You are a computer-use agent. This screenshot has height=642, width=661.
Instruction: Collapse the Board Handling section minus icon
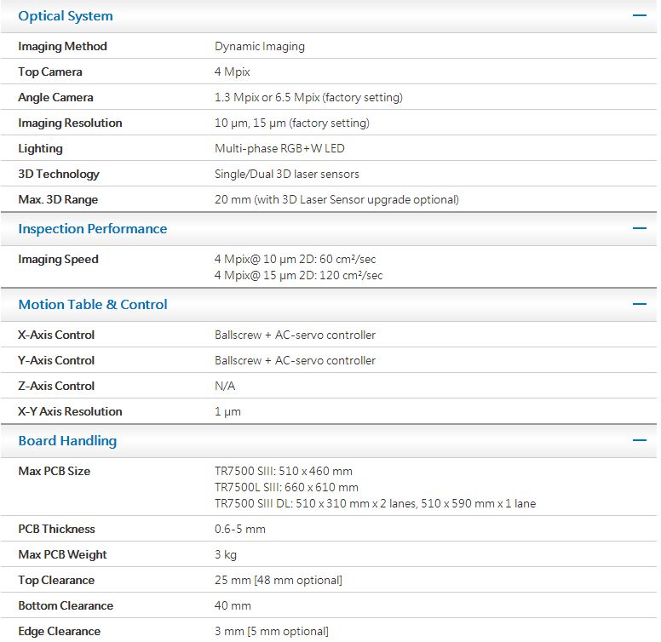639,441
